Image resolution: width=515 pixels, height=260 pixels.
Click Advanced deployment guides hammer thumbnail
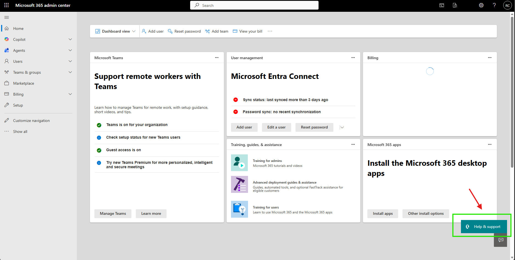240,184
